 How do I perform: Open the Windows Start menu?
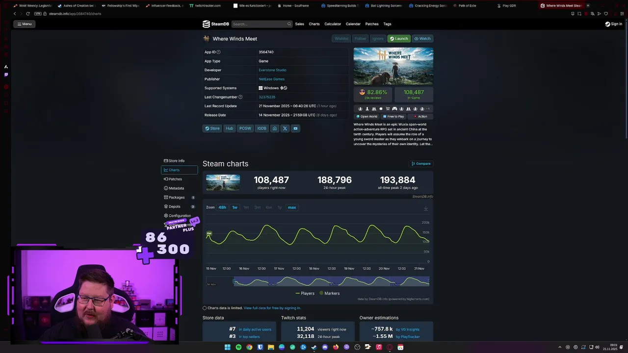click(228, 347)
